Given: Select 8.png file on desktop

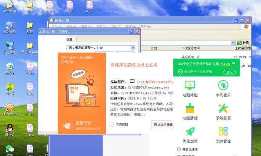Looking at the screenshot, I should pos(30,150).
